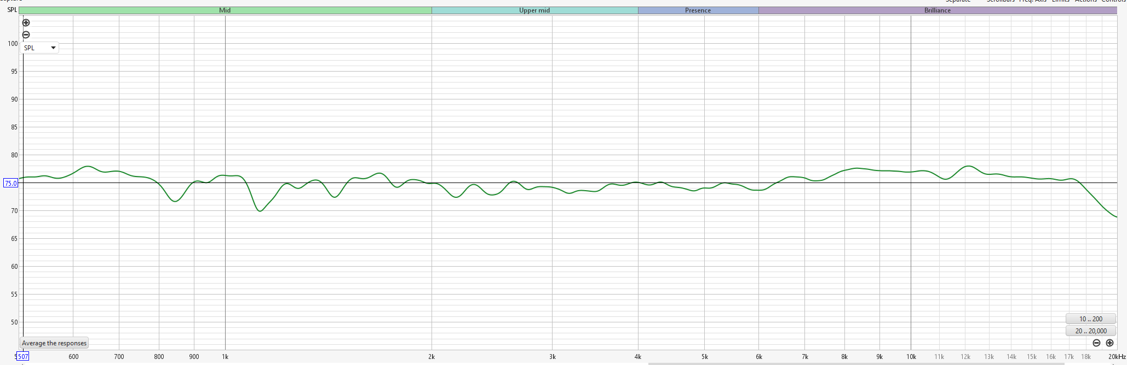The height and width of the screenshot is (365, 1127).
Task: Click the Presence band label
Action: [x=698, y=10]
